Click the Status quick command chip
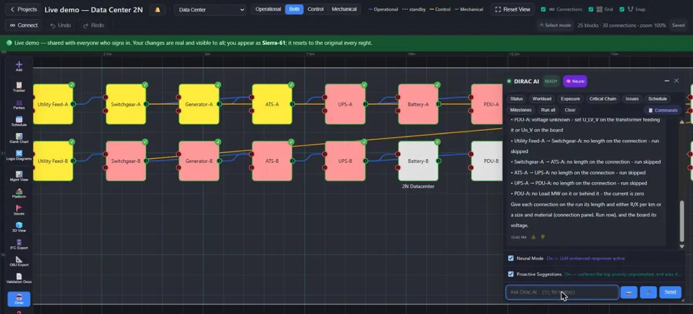 pyautogui.click(x=517, y=99)
